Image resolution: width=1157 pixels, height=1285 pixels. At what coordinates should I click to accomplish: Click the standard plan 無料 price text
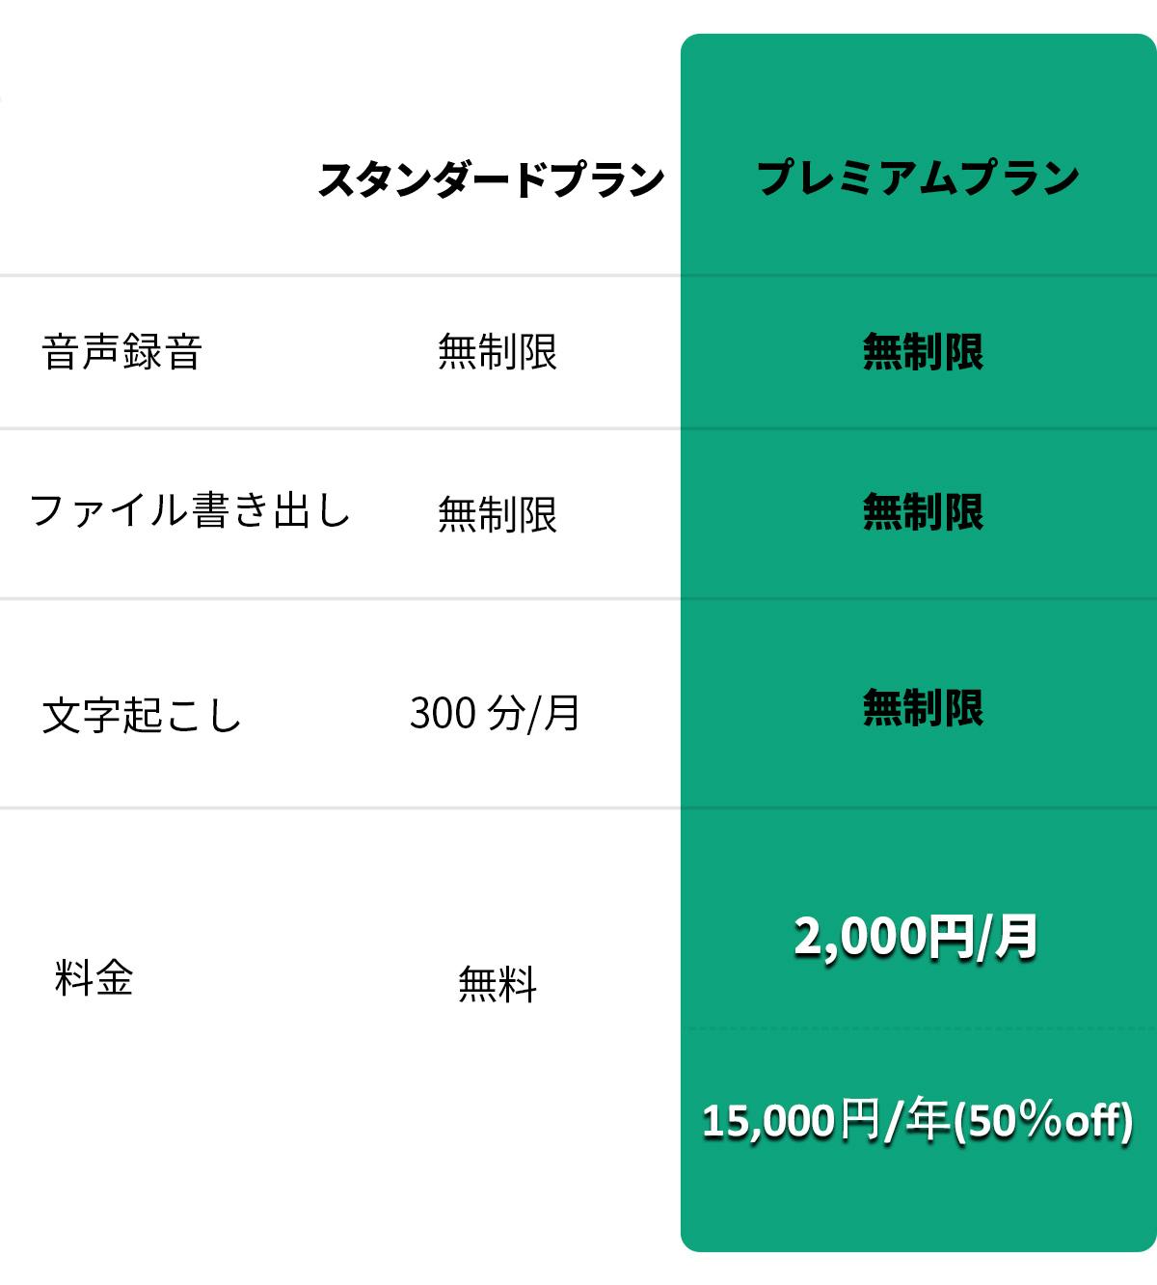click(x=498, y=984)
